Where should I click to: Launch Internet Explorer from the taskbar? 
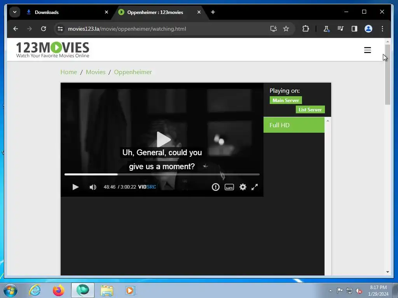coord(35,290)
